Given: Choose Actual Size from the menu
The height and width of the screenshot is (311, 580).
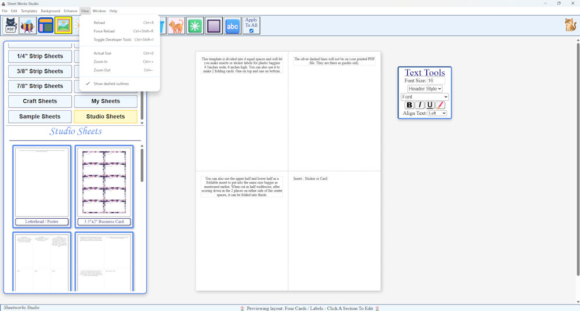Looking at the screenshot, I should [119, 53].
